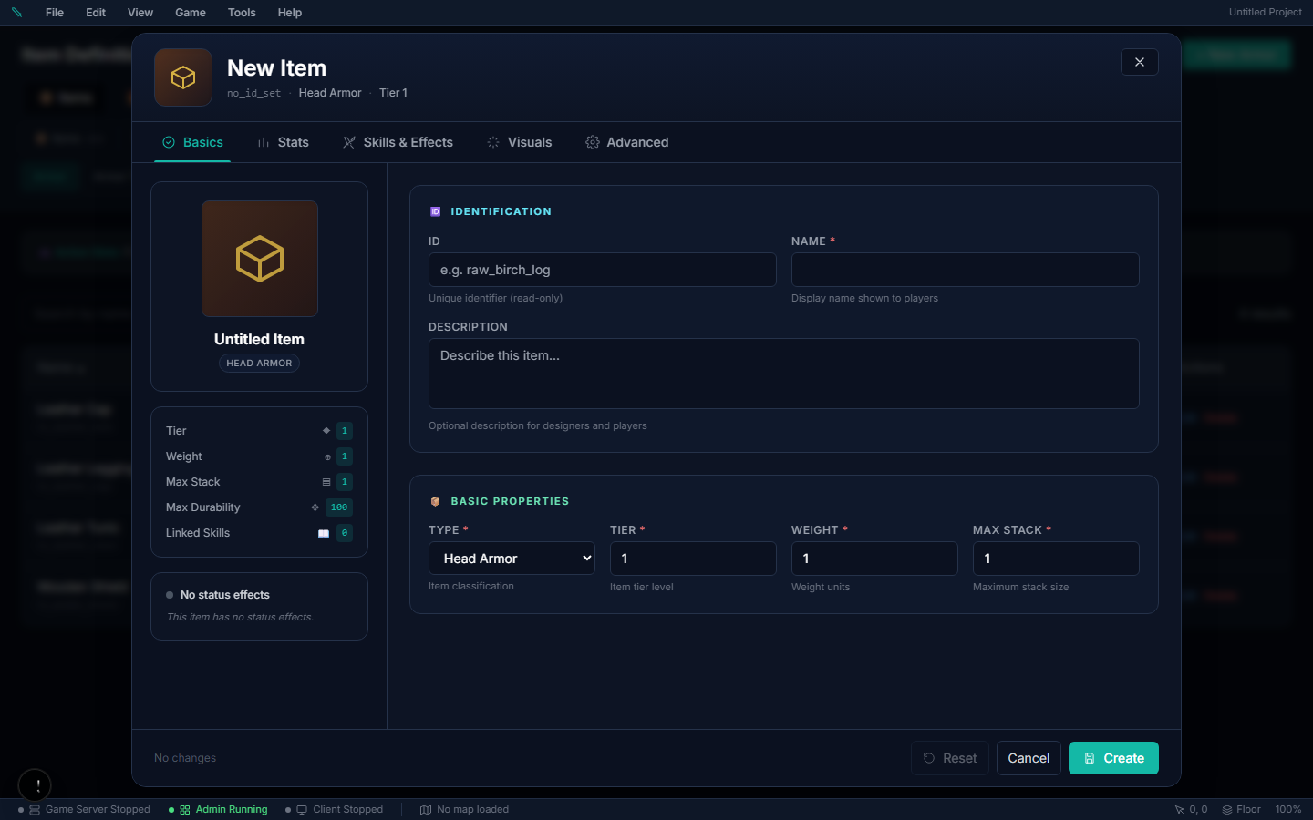This screenshot has width=1313, height=820.
Task: Click the no_id_set text in header
Action: click(x=253, y=93)
